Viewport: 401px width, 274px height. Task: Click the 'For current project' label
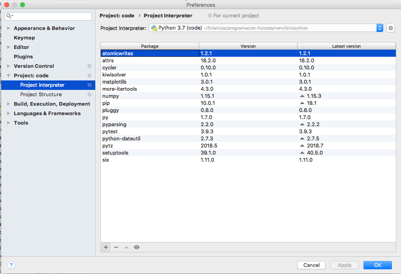click(x=236, y=15)
